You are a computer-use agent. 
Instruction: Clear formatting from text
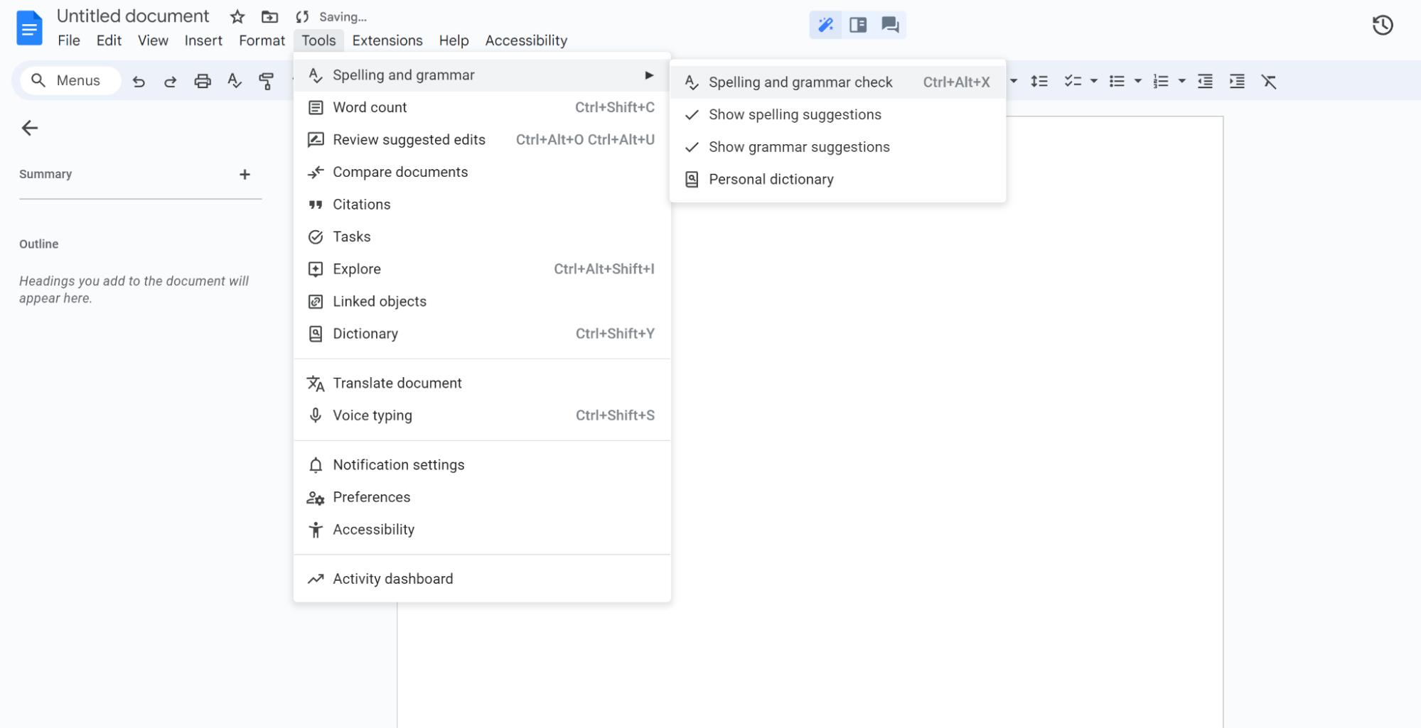click(x=1269, y=81)
